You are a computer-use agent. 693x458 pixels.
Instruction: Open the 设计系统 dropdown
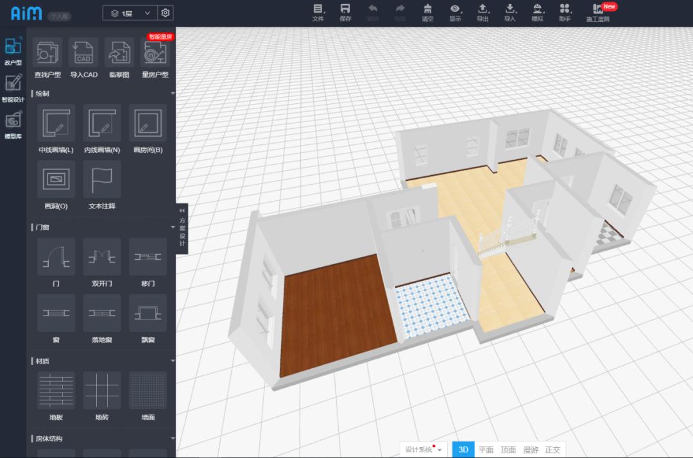point(424,450)
